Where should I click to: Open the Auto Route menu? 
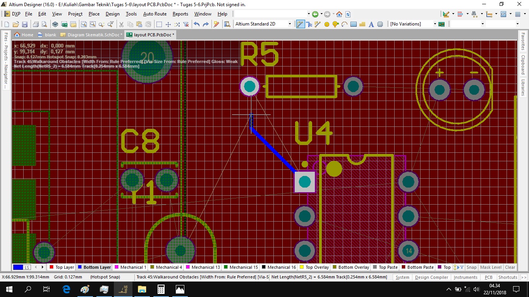click(x=155, y=14)
